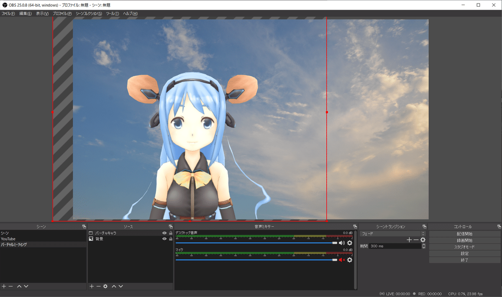This screenshot has height=297, width=502.
Task: Select the バーチャキャラ source row
Action: point(131,233)
